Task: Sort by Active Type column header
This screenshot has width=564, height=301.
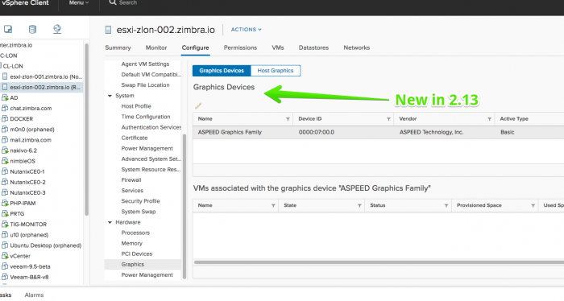Action: 514,119
